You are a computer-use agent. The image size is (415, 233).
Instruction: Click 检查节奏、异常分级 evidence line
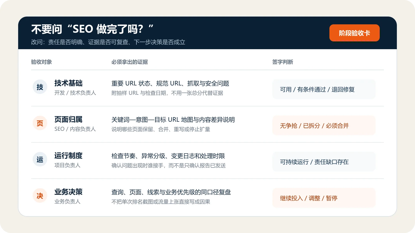point(168,156)
